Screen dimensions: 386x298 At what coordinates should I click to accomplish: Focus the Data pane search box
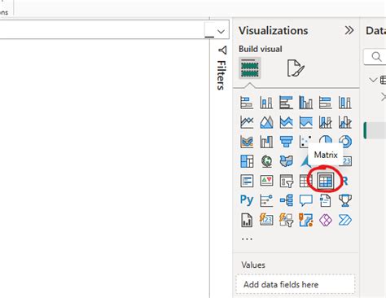pos(375,57)
